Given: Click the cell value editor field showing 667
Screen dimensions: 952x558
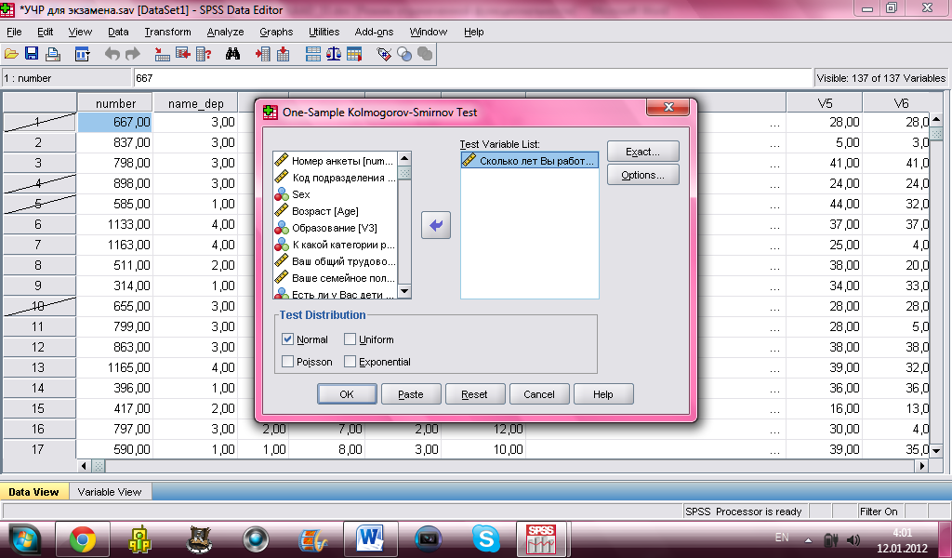Looking at the screenshot, I should (472, 78).
